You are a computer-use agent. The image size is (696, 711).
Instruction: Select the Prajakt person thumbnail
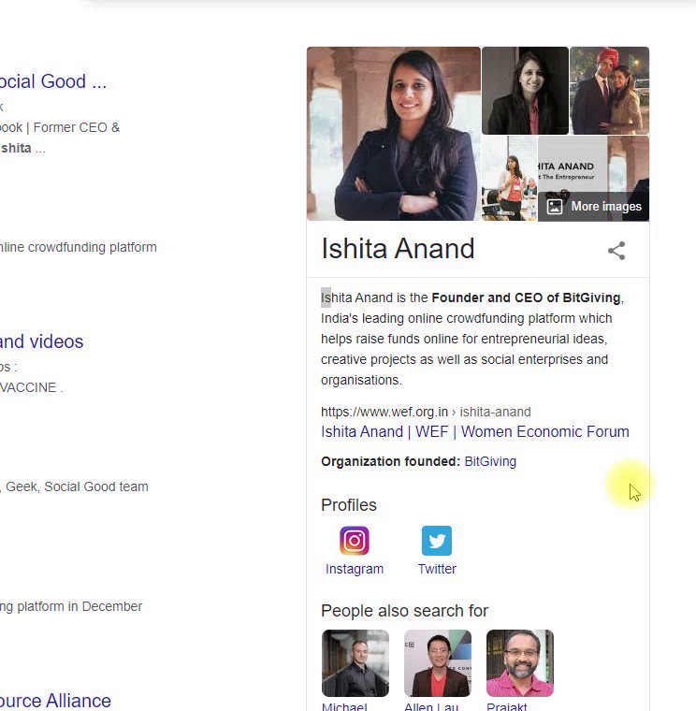point(520,663)
